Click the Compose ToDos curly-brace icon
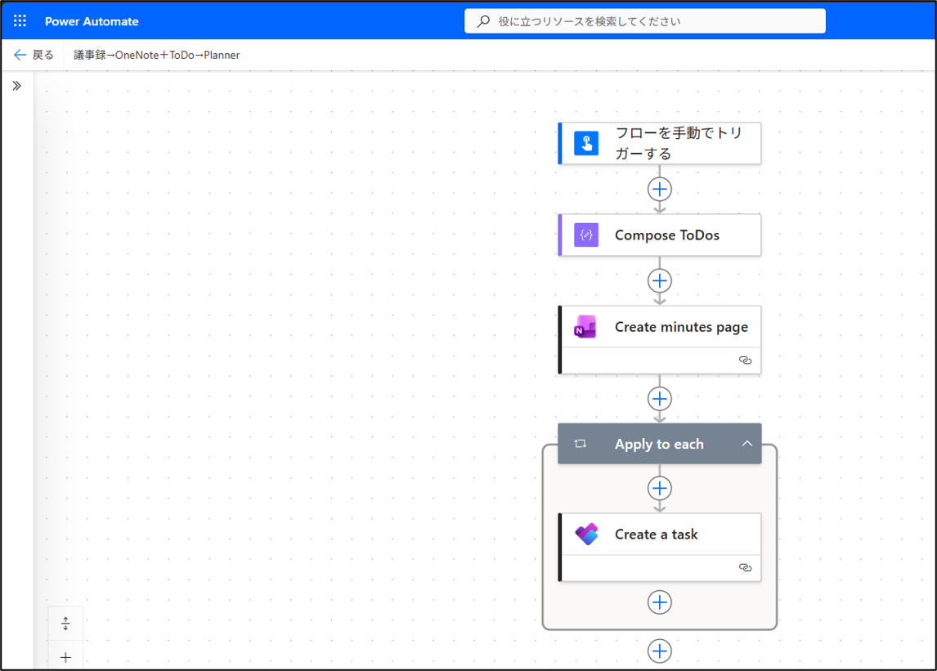Screen dimensions: 937x671 (586, 235)
